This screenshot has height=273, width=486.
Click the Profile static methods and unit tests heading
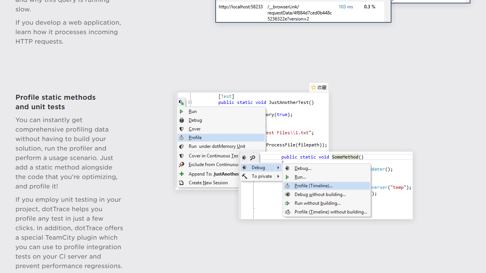pos(55,102)
